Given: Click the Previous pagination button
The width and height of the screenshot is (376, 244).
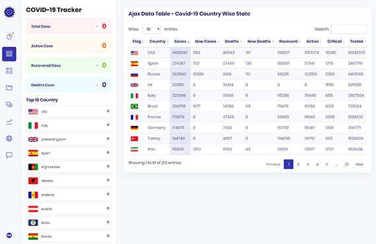Looking at the screenshot, I should tap(273, 164).
